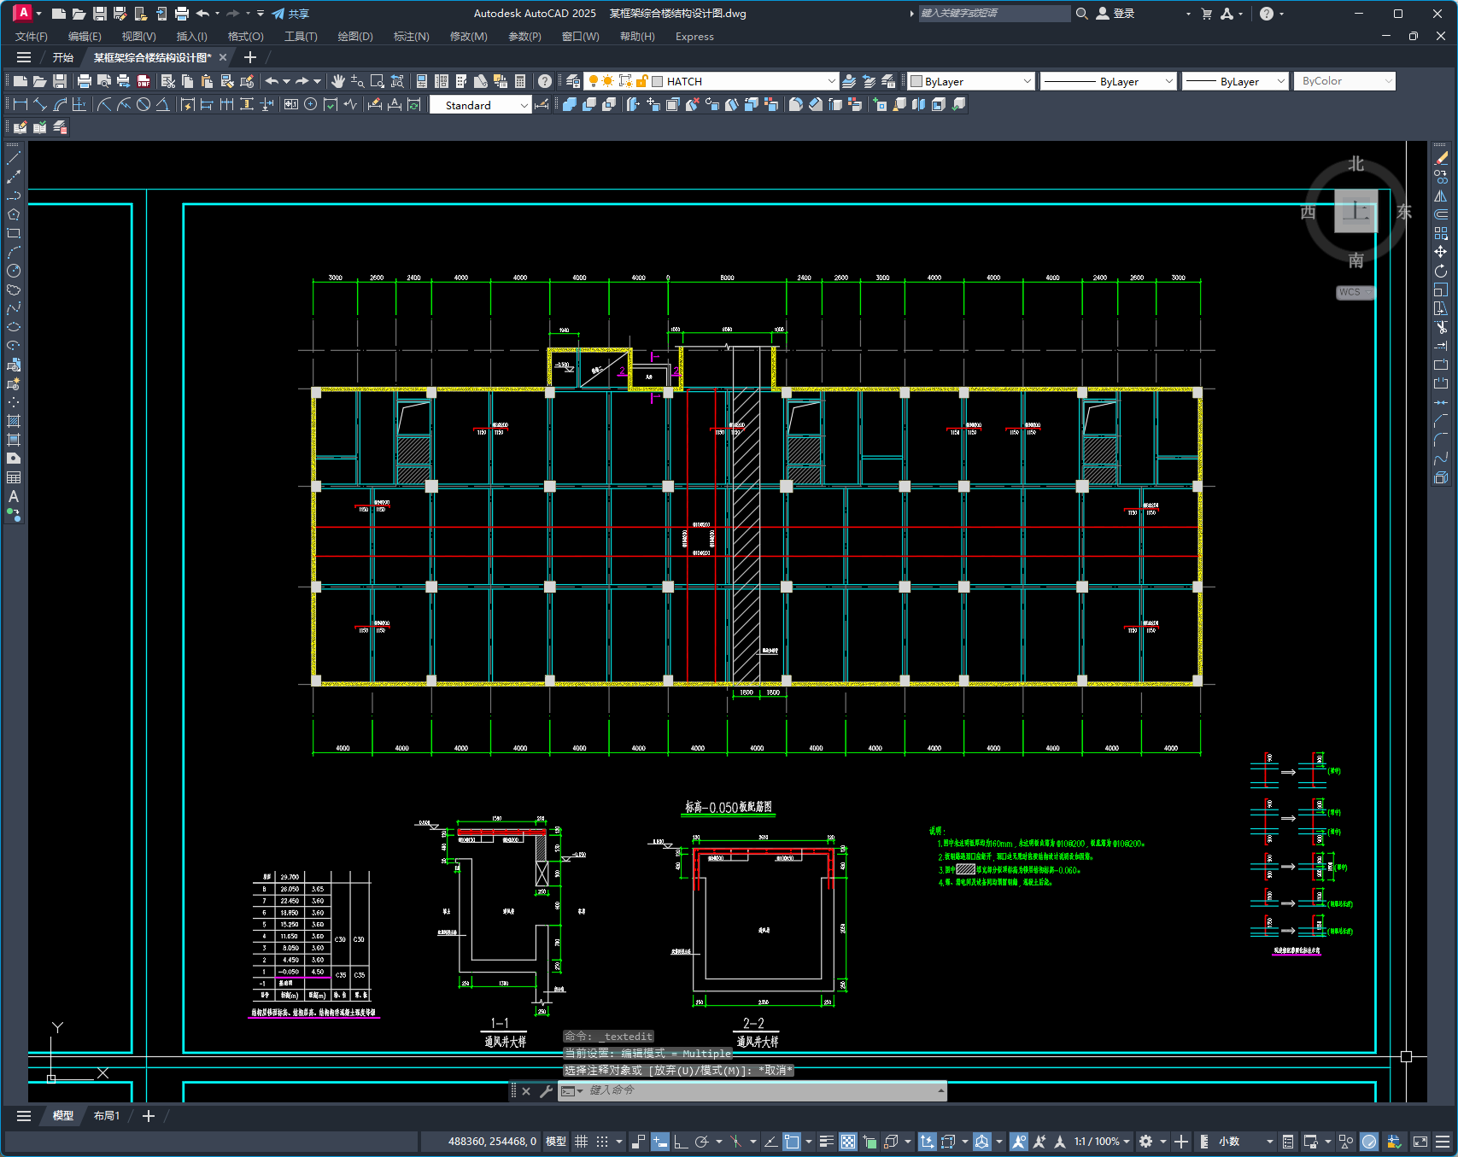This screenshot has height=1157, width=1458.
Task: Open the HATCH layer dropdown
Action: [x=831, y=81]
